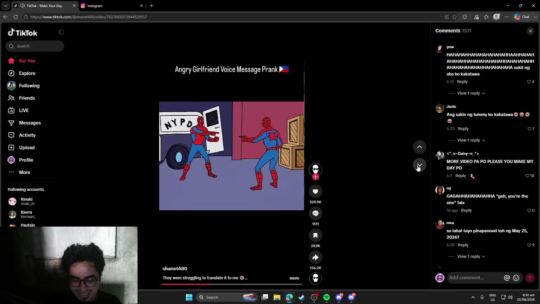The width and height of the screenshot is (540, 304).
Task: Close the Comments panel
Action: coord(530,31)
